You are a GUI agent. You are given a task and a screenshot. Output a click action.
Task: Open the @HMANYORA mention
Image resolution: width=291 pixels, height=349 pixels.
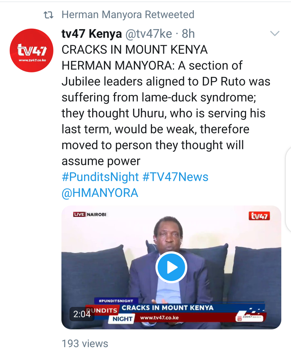point(100,193)
